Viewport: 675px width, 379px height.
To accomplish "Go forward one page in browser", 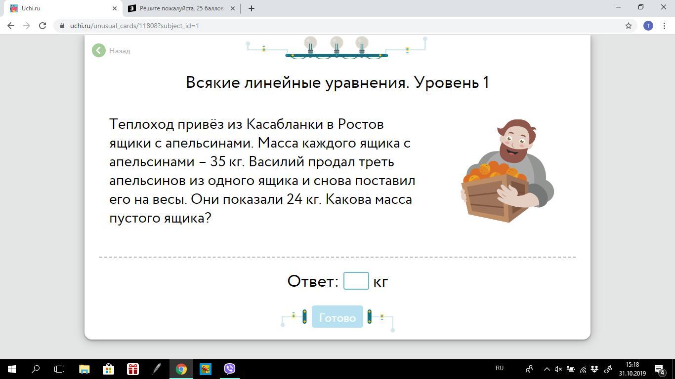I will tap(27, 26).
